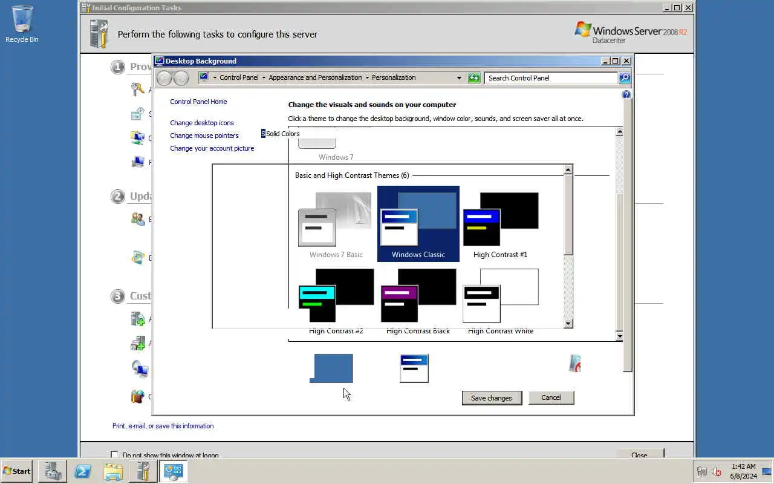774x484 pixels.
Task: Expand the dropdown arrow before Control Panel breadcrumb
Action: [215, 77]
